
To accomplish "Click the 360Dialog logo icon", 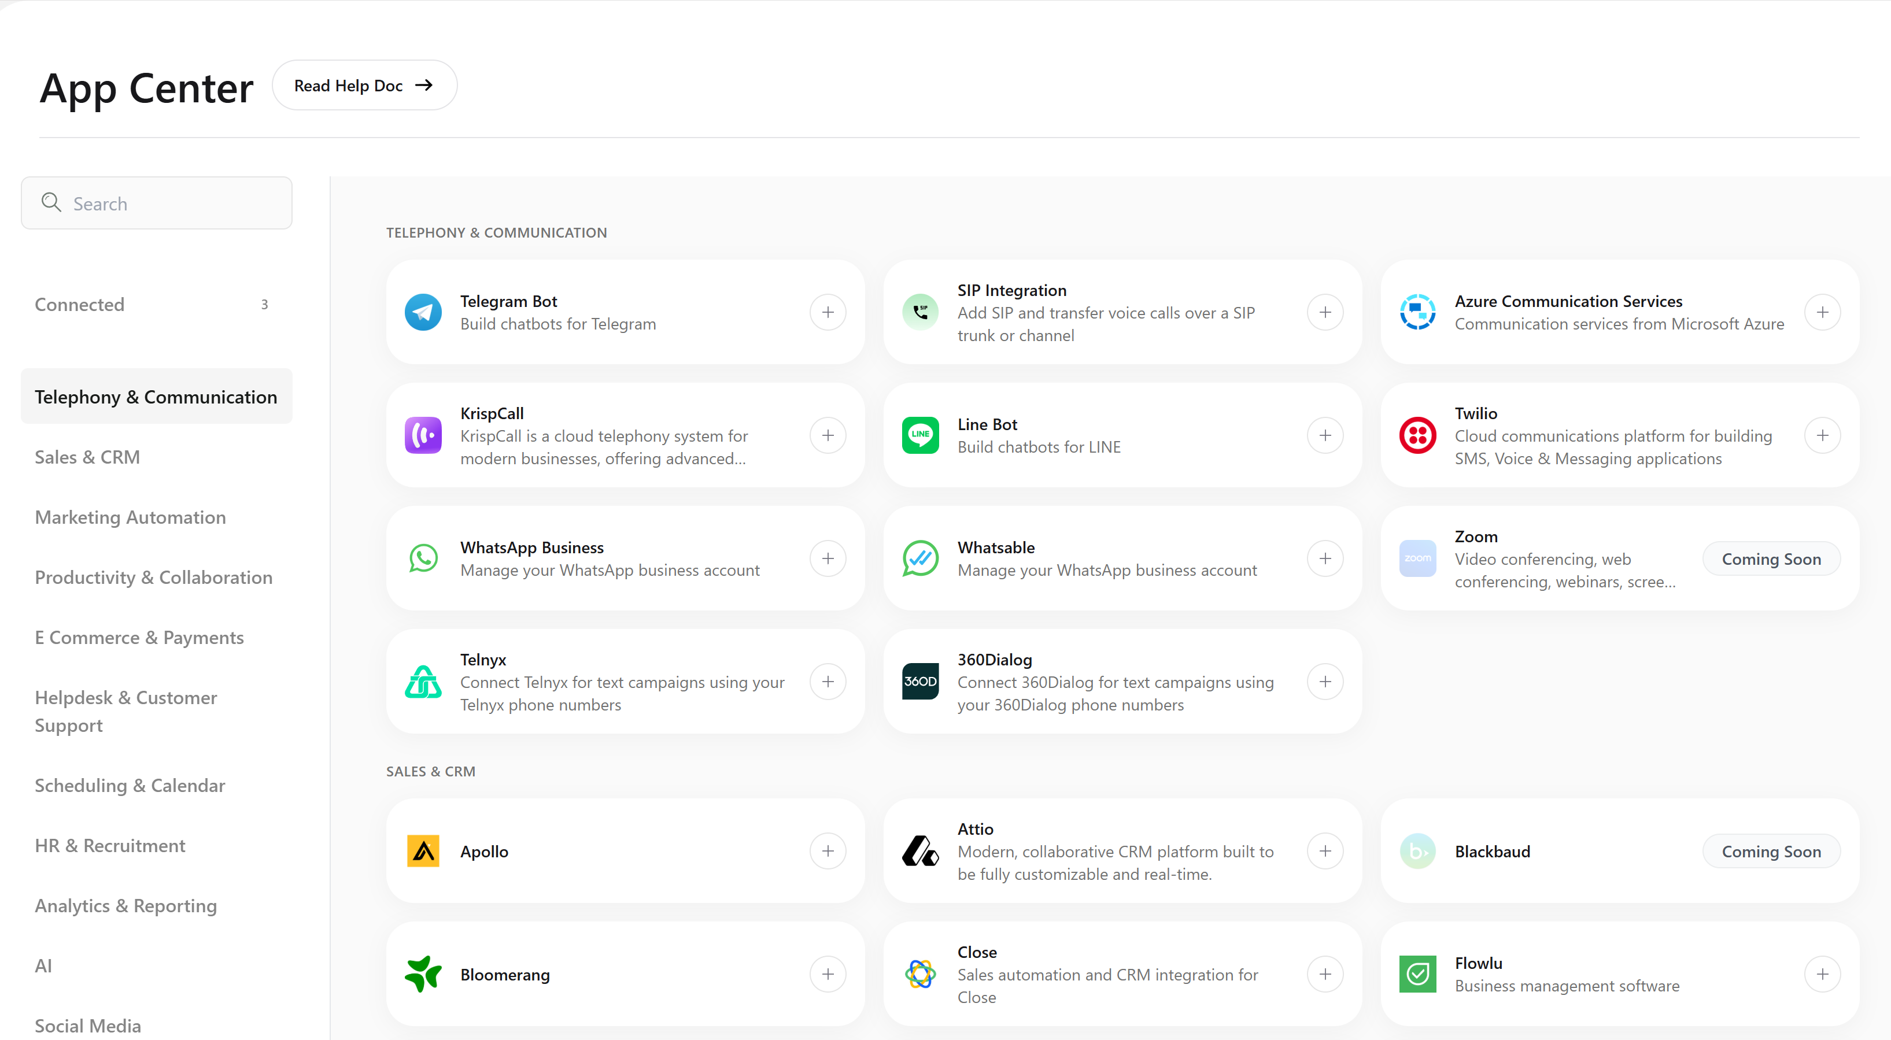I will click(920, 681).
